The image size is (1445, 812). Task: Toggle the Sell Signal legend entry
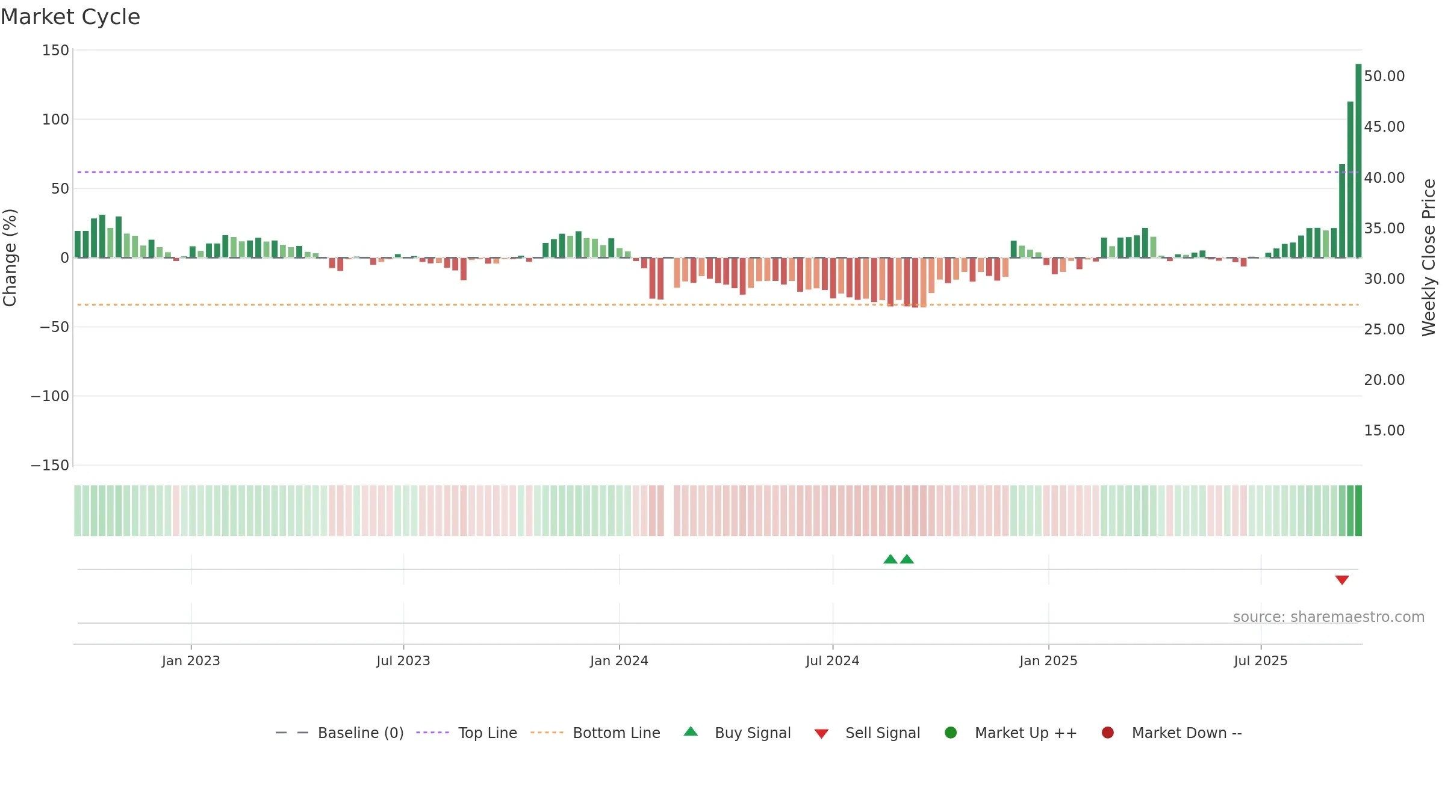pyautogui.click(x=868, y=733)
